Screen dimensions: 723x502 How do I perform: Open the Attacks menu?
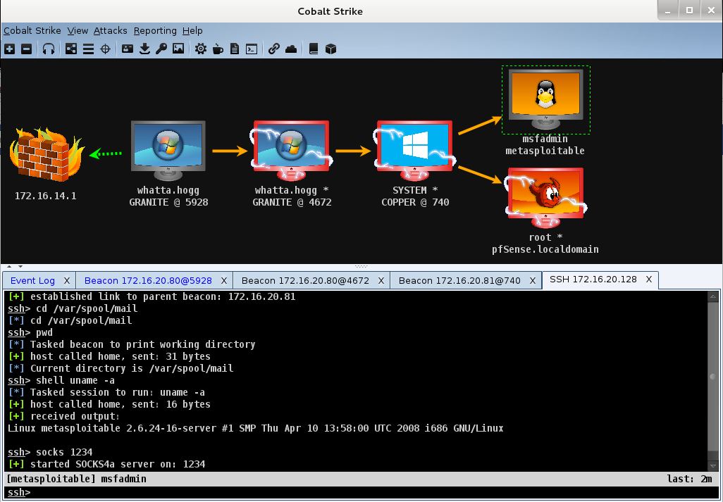point(111,30)
